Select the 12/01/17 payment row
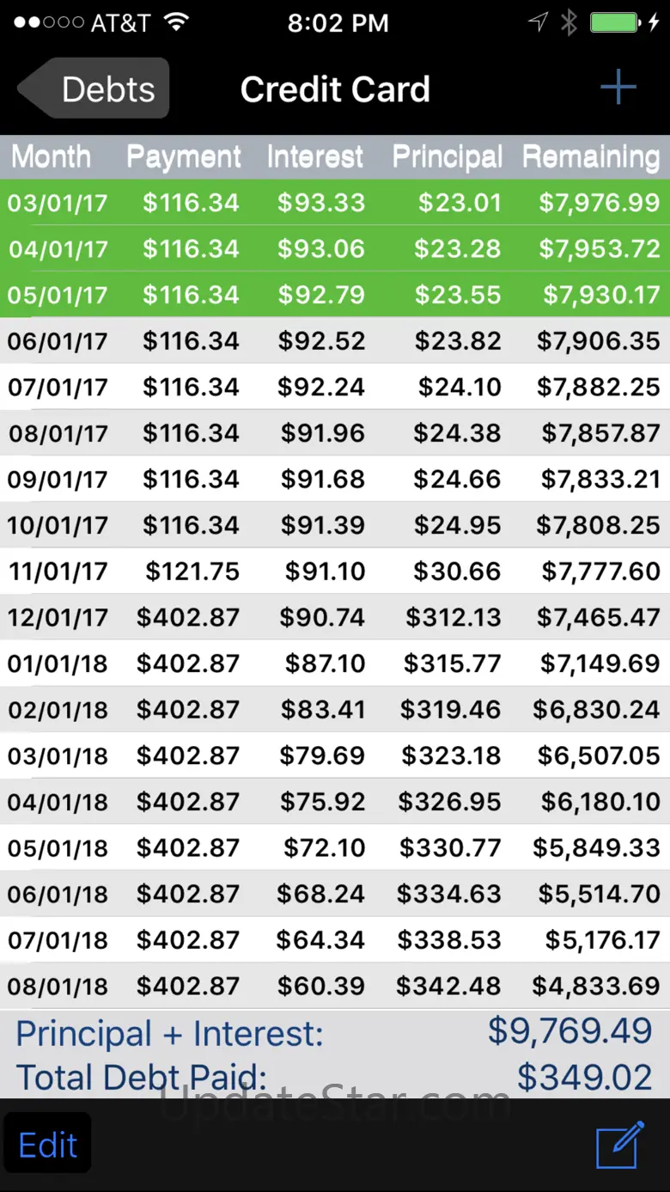670x1192 pixels. (x=335, y=617)
